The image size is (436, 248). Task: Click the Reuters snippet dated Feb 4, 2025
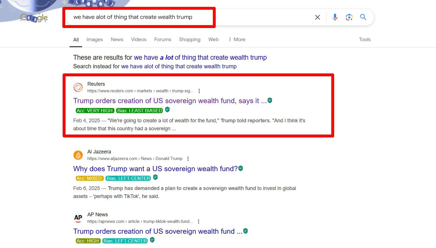coord(189,125)
